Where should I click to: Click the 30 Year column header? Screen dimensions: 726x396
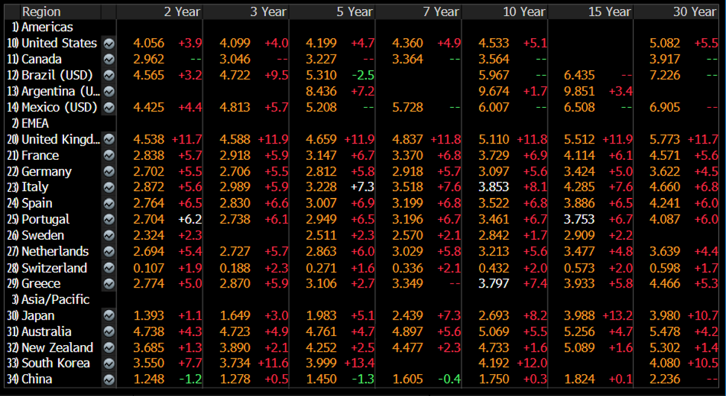[x=695, y=12]
